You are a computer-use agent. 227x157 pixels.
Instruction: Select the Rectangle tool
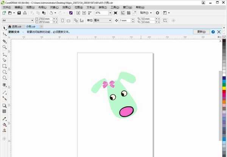click(4, 66)
